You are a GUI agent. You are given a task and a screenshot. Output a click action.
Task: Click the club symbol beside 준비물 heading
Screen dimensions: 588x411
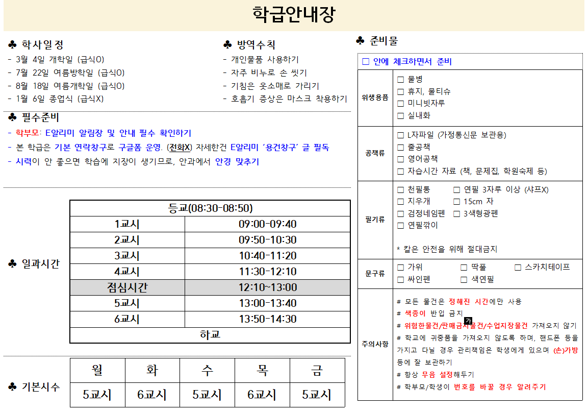361,40
